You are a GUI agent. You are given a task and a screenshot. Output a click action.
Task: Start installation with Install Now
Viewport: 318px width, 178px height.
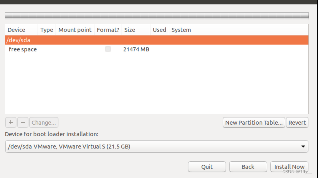click(x=290, y=167)
